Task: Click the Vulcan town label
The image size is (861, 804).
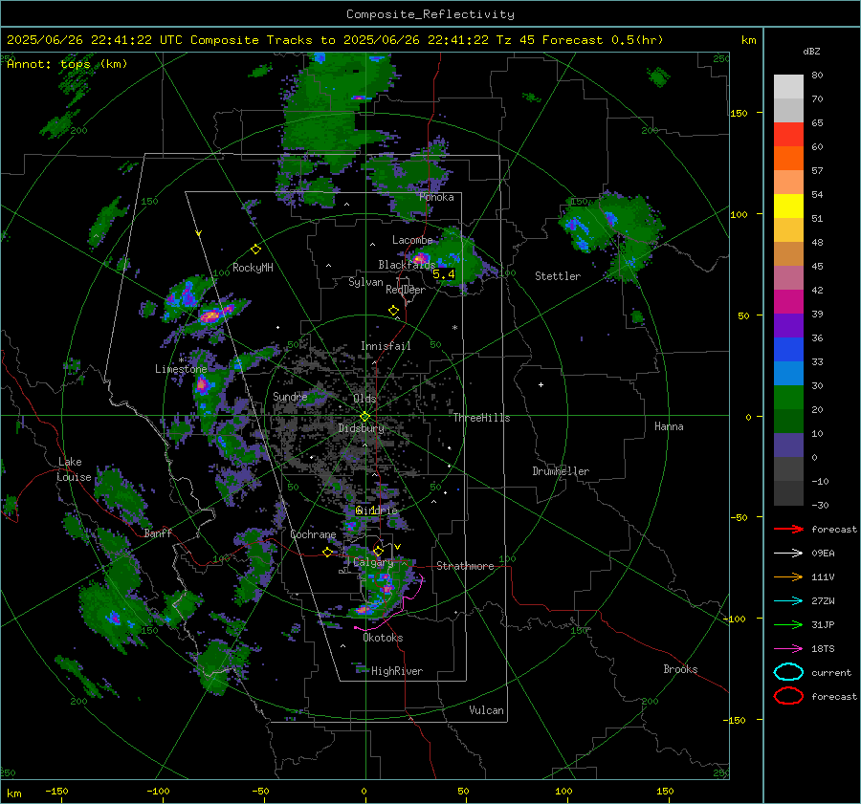Action: point(486,710)
